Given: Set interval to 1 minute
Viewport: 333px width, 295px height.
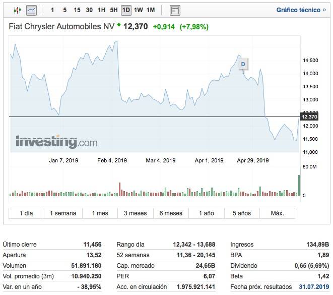Looking at the screenshot, I should click(52, 10).
